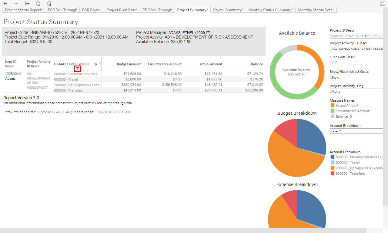388x233 pixels.
Task: Select the Project Summary* tab
Action: [193, 10]
